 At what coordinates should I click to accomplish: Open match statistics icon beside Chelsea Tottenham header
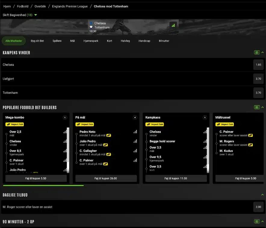173,26
